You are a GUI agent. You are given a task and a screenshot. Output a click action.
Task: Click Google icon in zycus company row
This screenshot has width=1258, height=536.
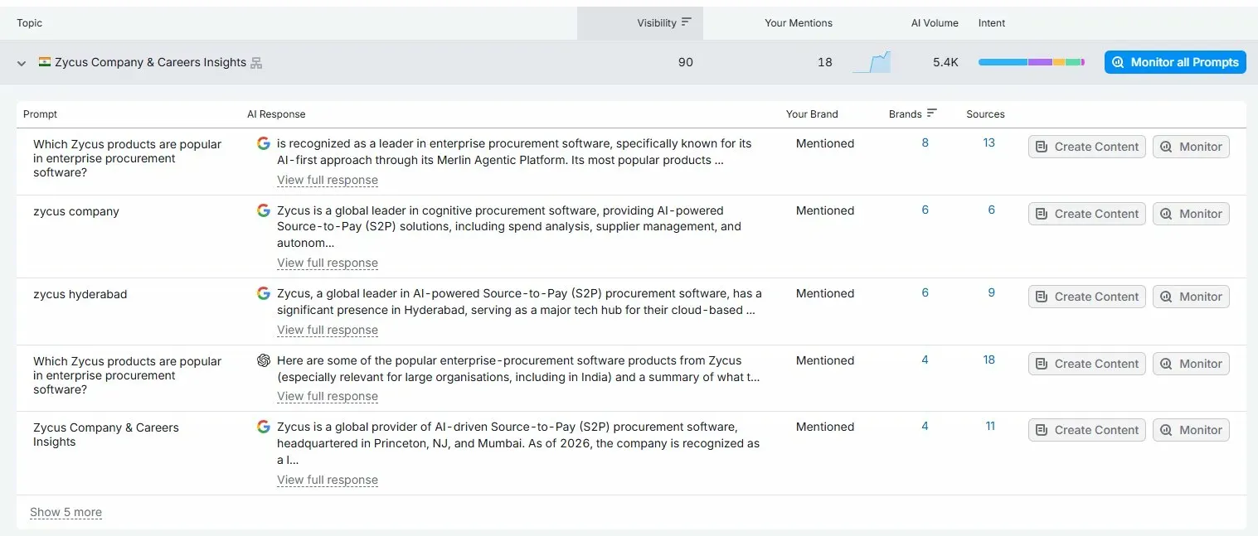tap(264, 210)
